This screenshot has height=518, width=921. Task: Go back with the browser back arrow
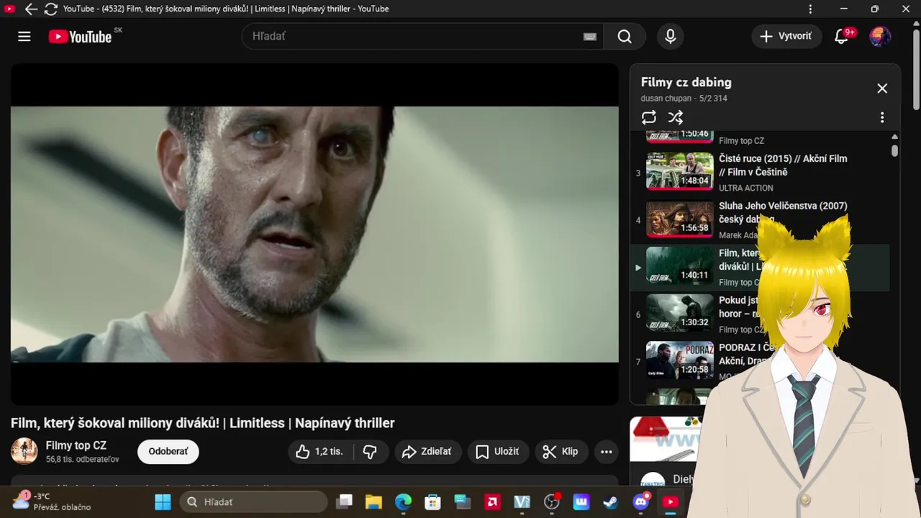[31, 9]
